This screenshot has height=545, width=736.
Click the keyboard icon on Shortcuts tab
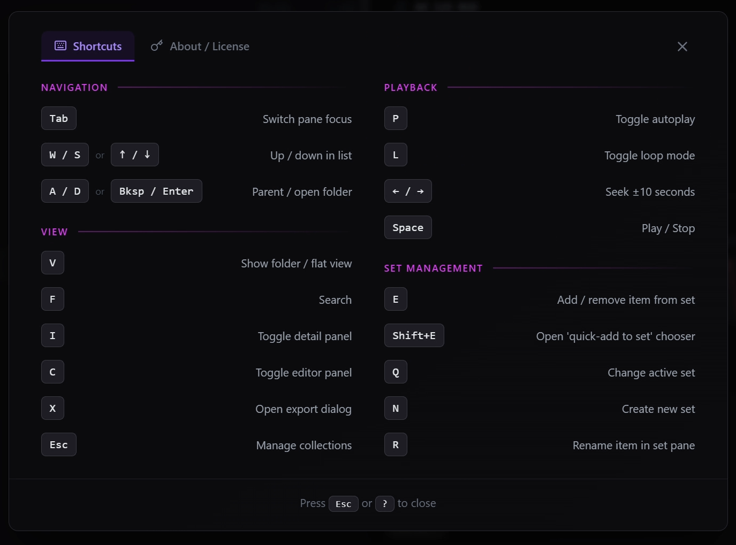(60, 46)
